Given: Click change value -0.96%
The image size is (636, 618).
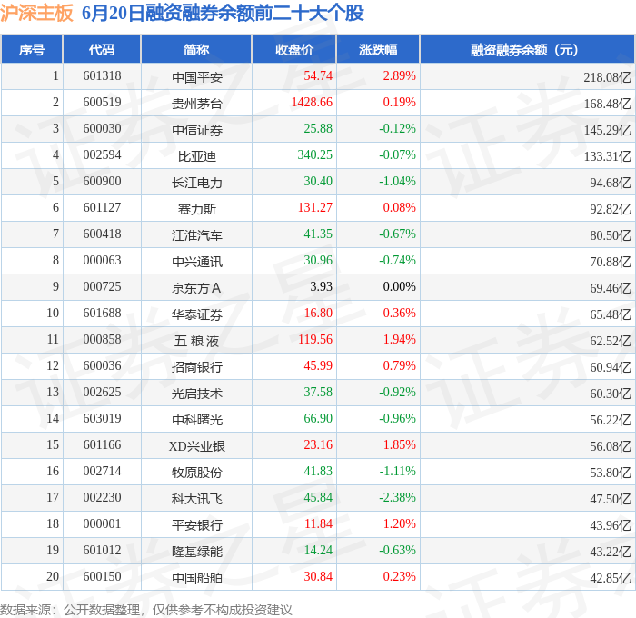Looking at the screenshot, I should coord(398,419).
